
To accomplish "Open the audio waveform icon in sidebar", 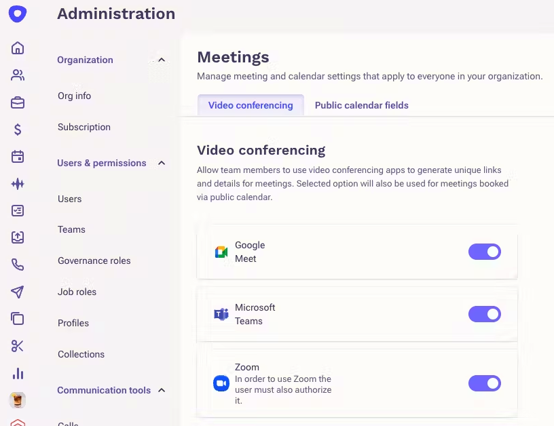I will (x=18, y=184).
